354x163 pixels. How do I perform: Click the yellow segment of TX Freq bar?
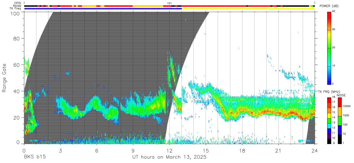(x=248, y=9)
